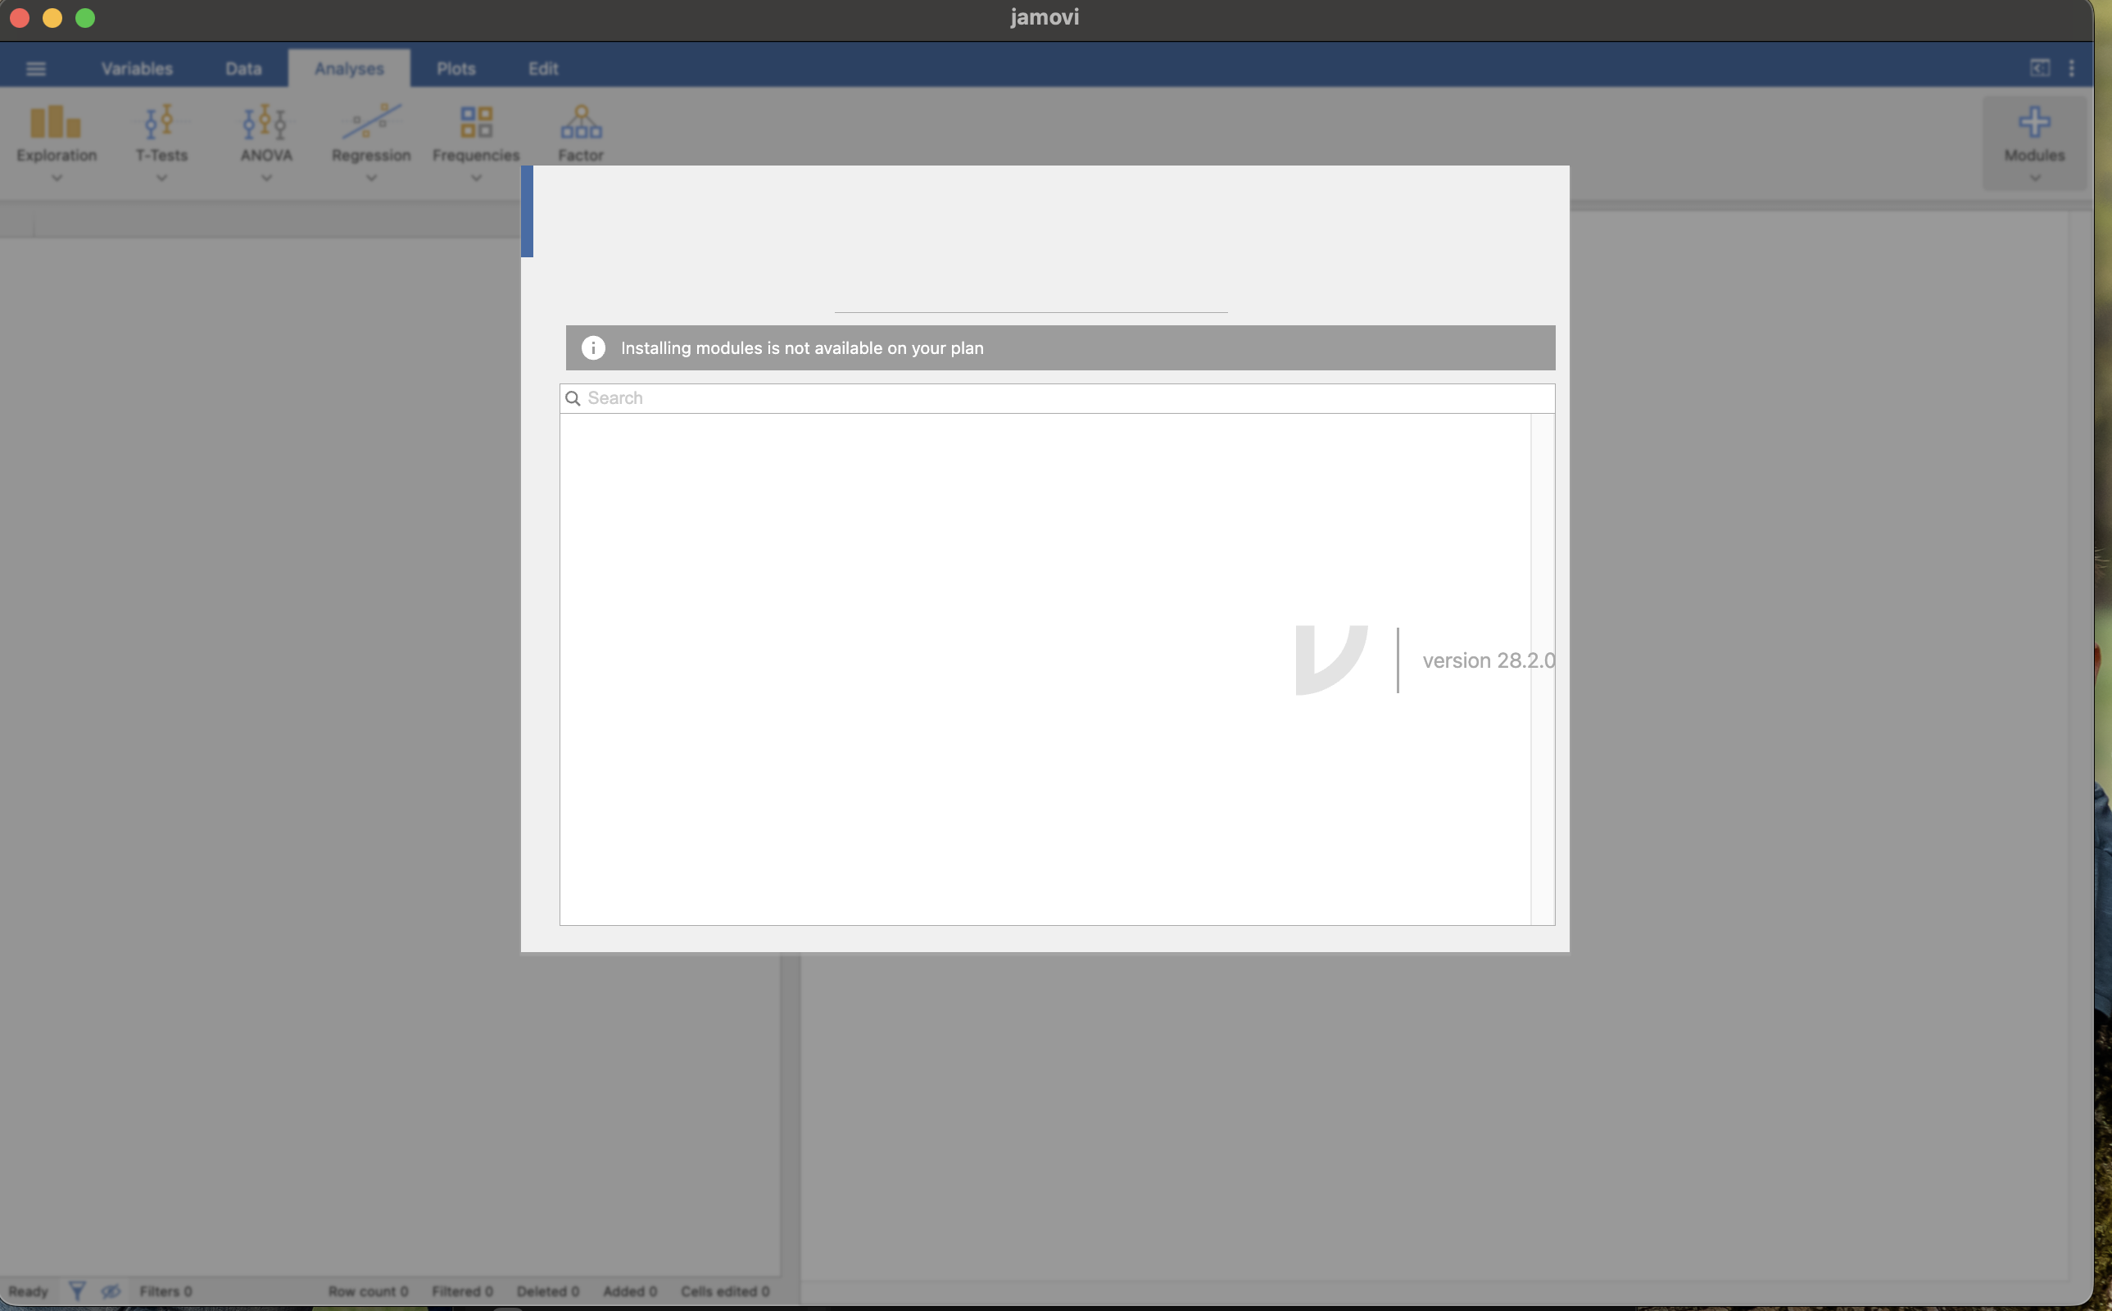Click the Modules plus icon

point(2034,122)
